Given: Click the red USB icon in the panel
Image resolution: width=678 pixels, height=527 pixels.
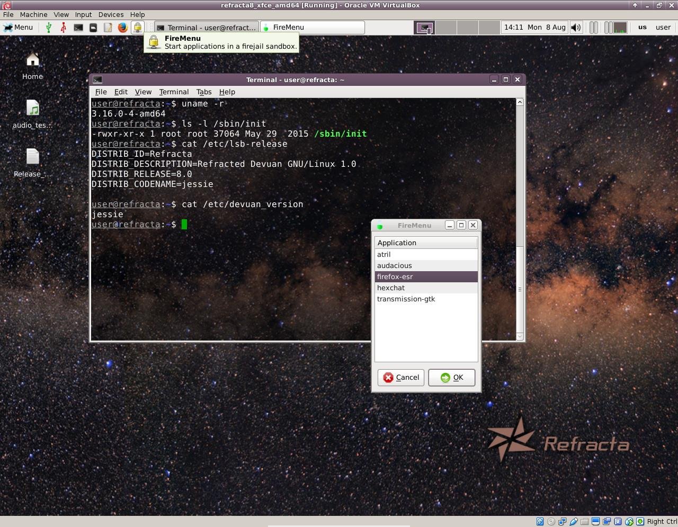Looking at the screenshot, I should [64, 28].
